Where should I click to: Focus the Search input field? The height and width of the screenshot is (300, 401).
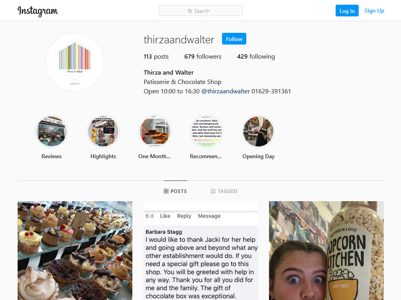(200, 11)
